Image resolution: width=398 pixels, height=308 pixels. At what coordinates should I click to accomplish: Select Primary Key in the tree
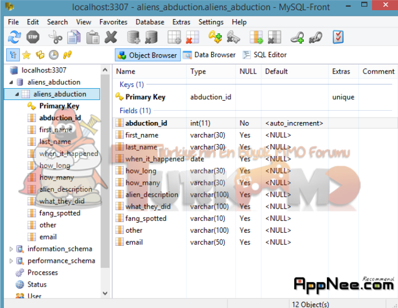59,106
